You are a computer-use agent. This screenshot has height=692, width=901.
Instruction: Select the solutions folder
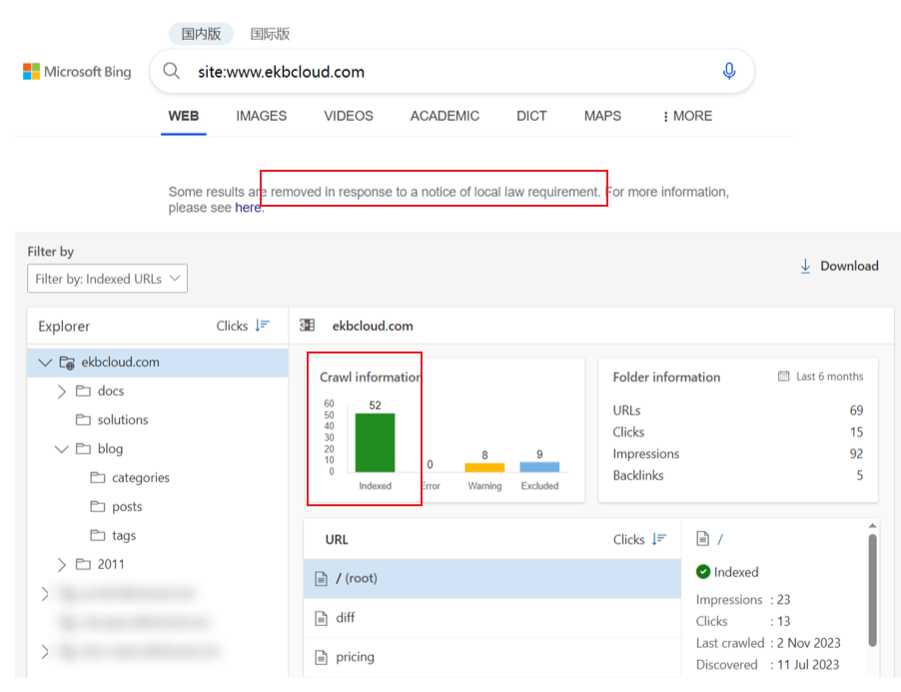(123, 419)
